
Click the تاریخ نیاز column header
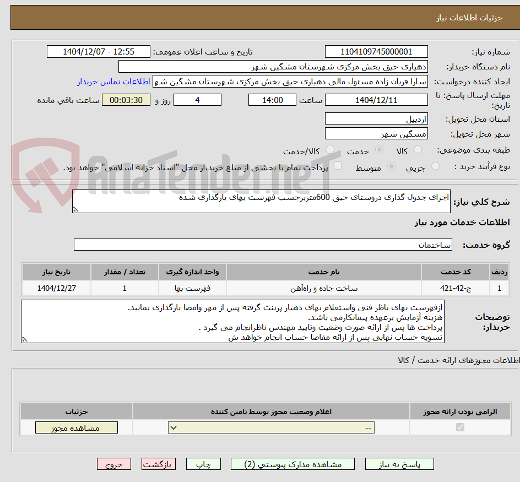point(56,272)
